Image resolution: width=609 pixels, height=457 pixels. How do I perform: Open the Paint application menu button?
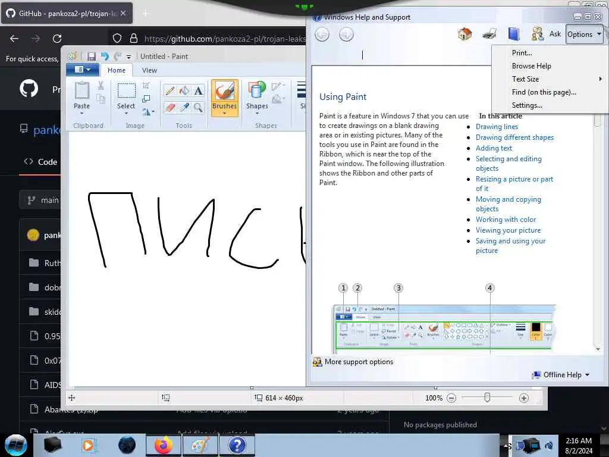pyautogui.click(x=82, y=70)
